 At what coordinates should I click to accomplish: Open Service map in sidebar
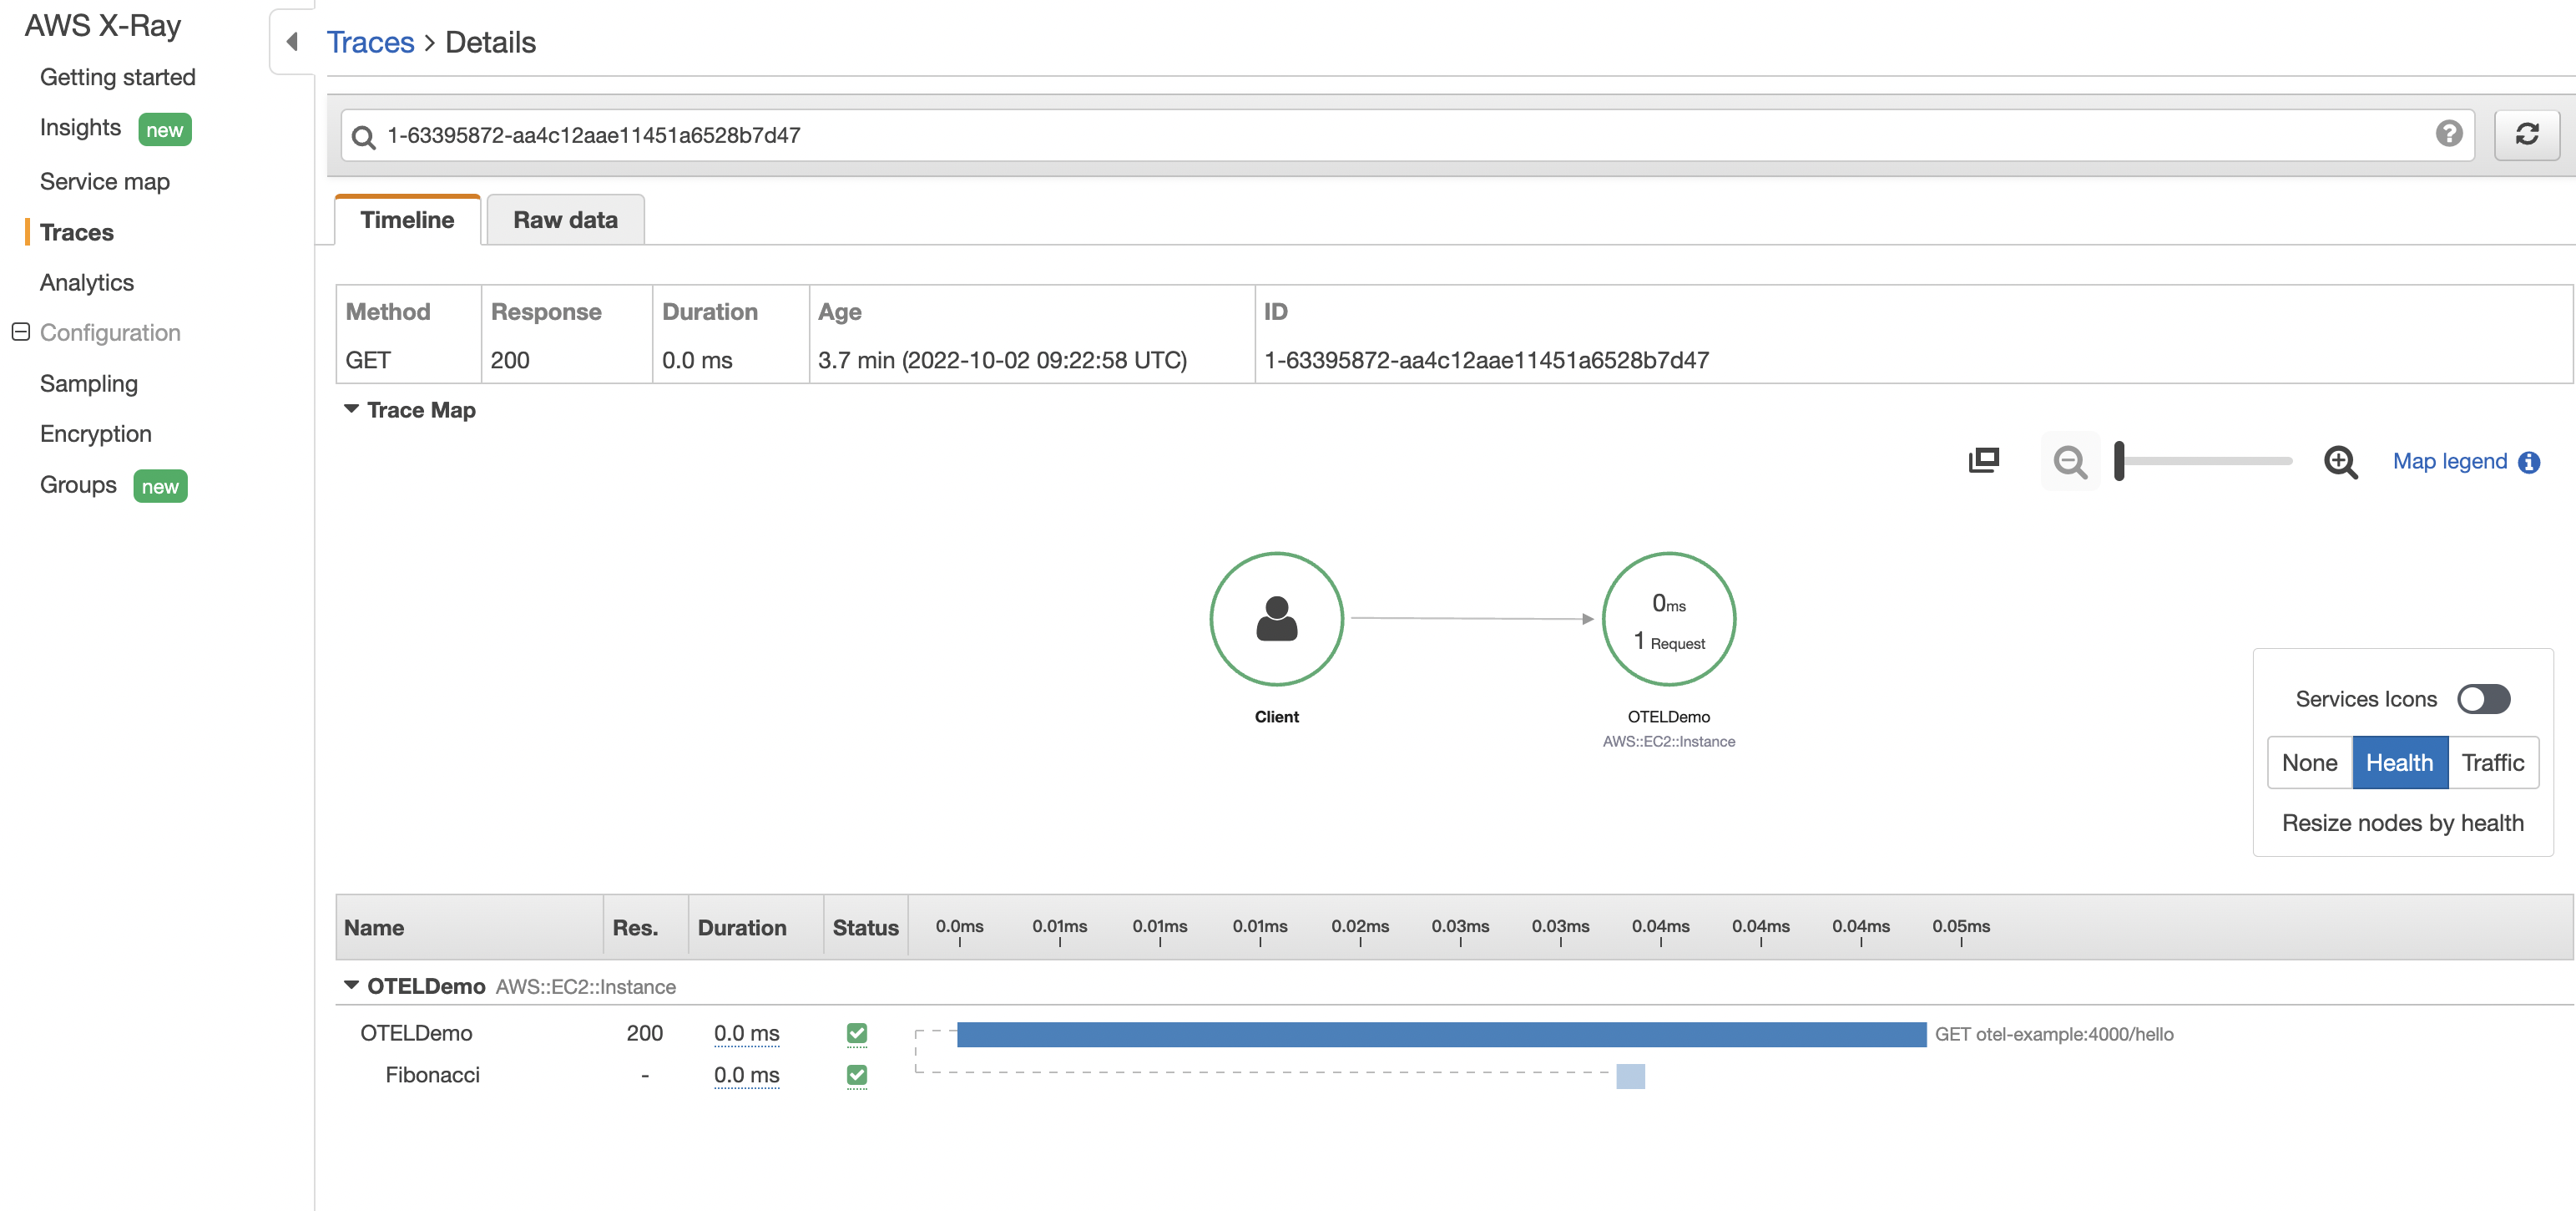(x=105, y=181)
